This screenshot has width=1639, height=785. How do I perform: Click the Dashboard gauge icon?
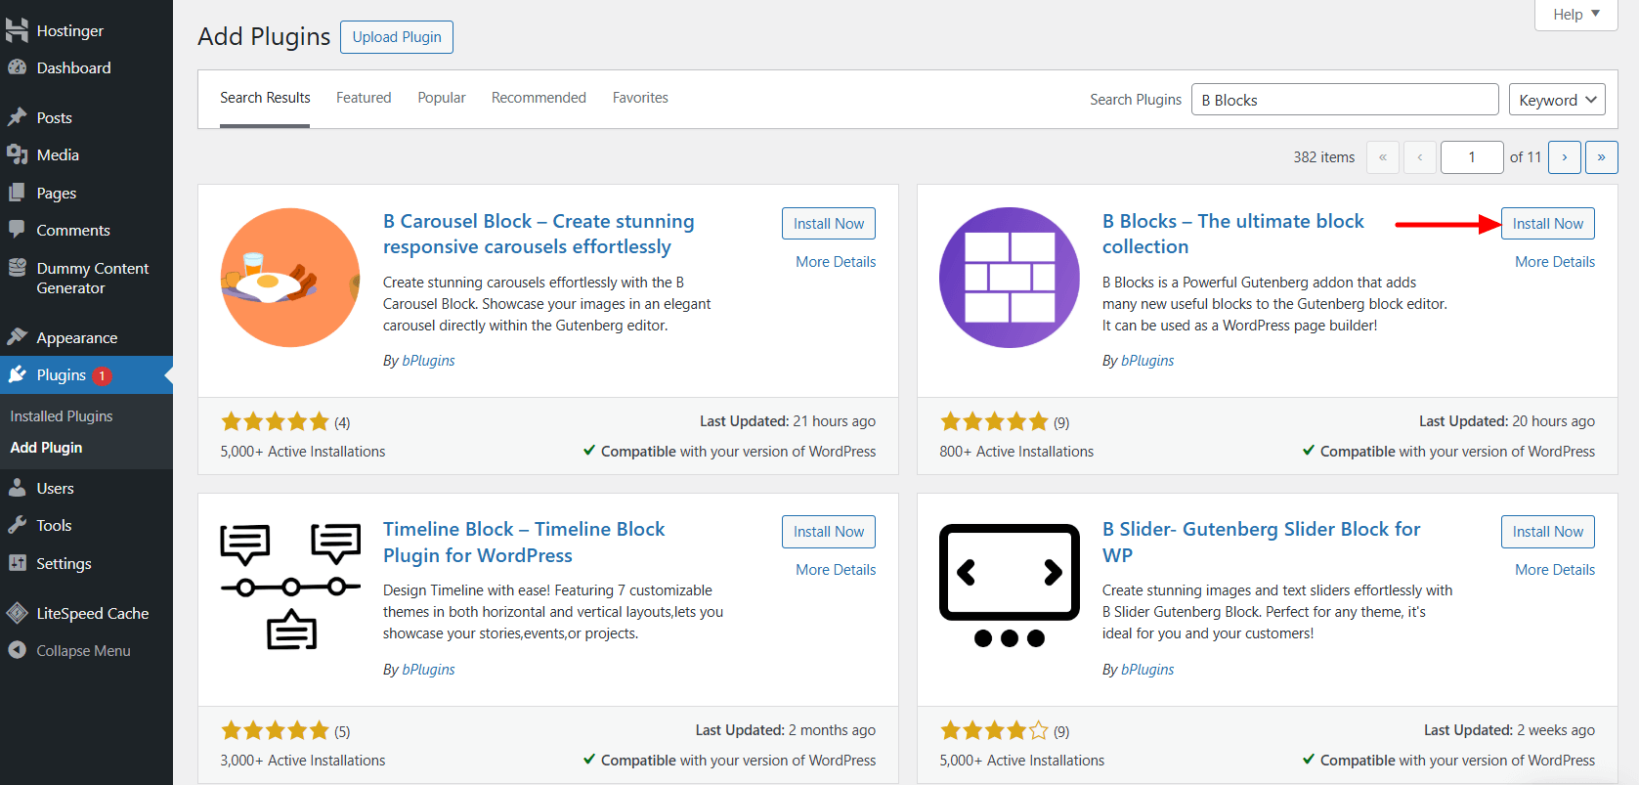click(17, 67)
